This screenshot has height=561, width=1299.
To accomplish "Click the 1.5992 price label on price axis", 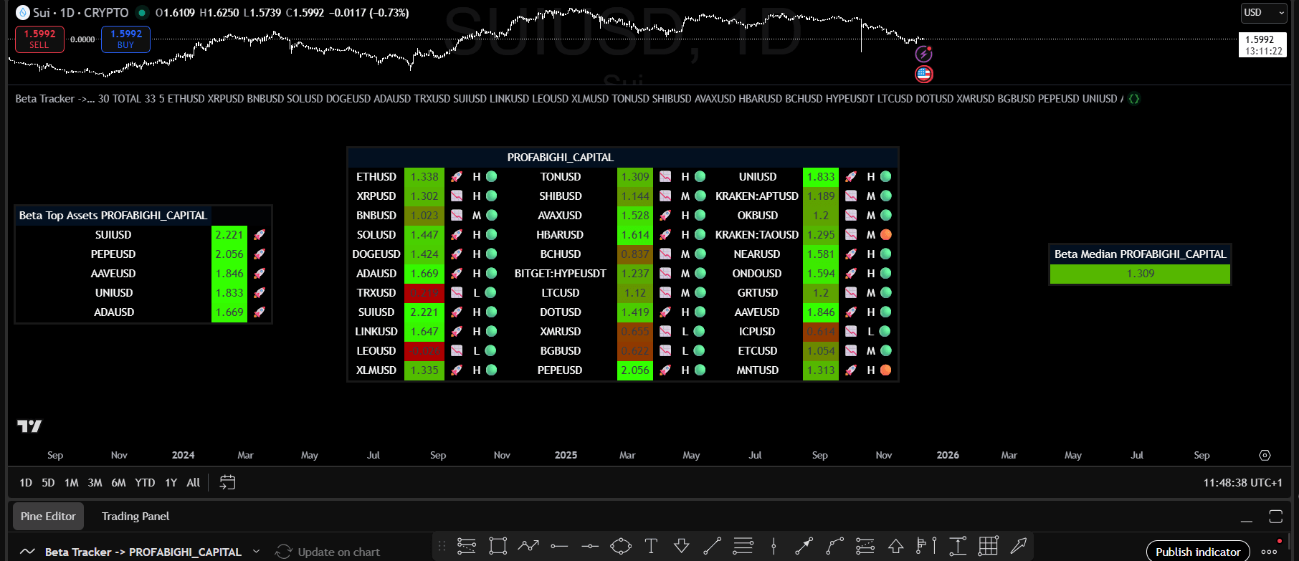I will (x=1262, y=45).
